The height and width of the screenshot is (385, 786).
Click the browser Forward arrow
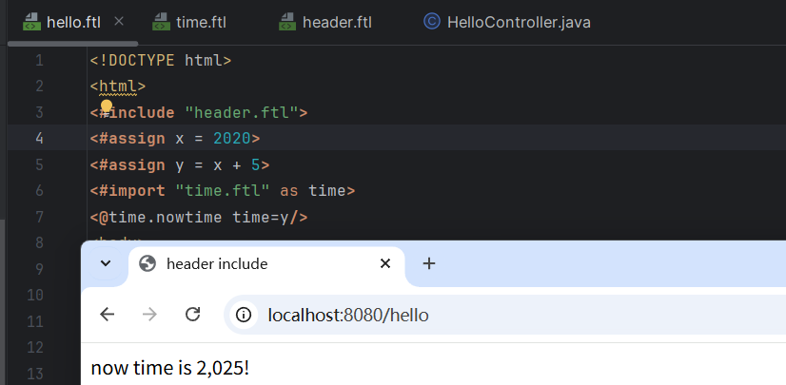(x=149, y=315)
